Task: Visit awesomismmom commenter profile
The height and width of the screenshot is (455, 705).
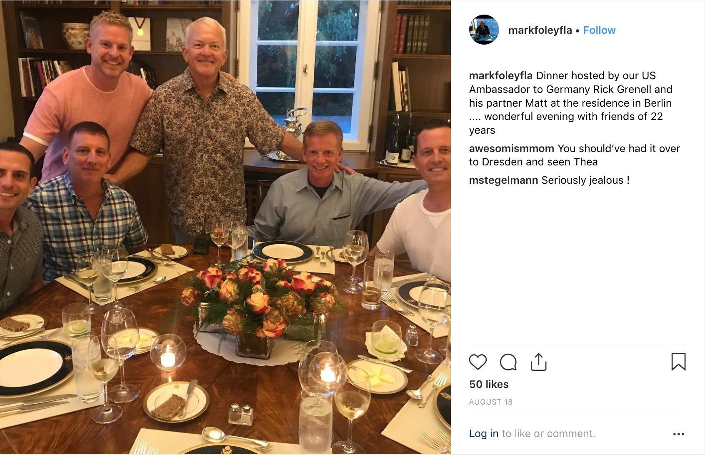Action: pyautogui.click(x=512, y=148)
